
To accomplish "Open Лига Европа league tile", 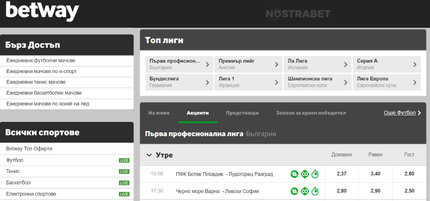I will (386, 82).
